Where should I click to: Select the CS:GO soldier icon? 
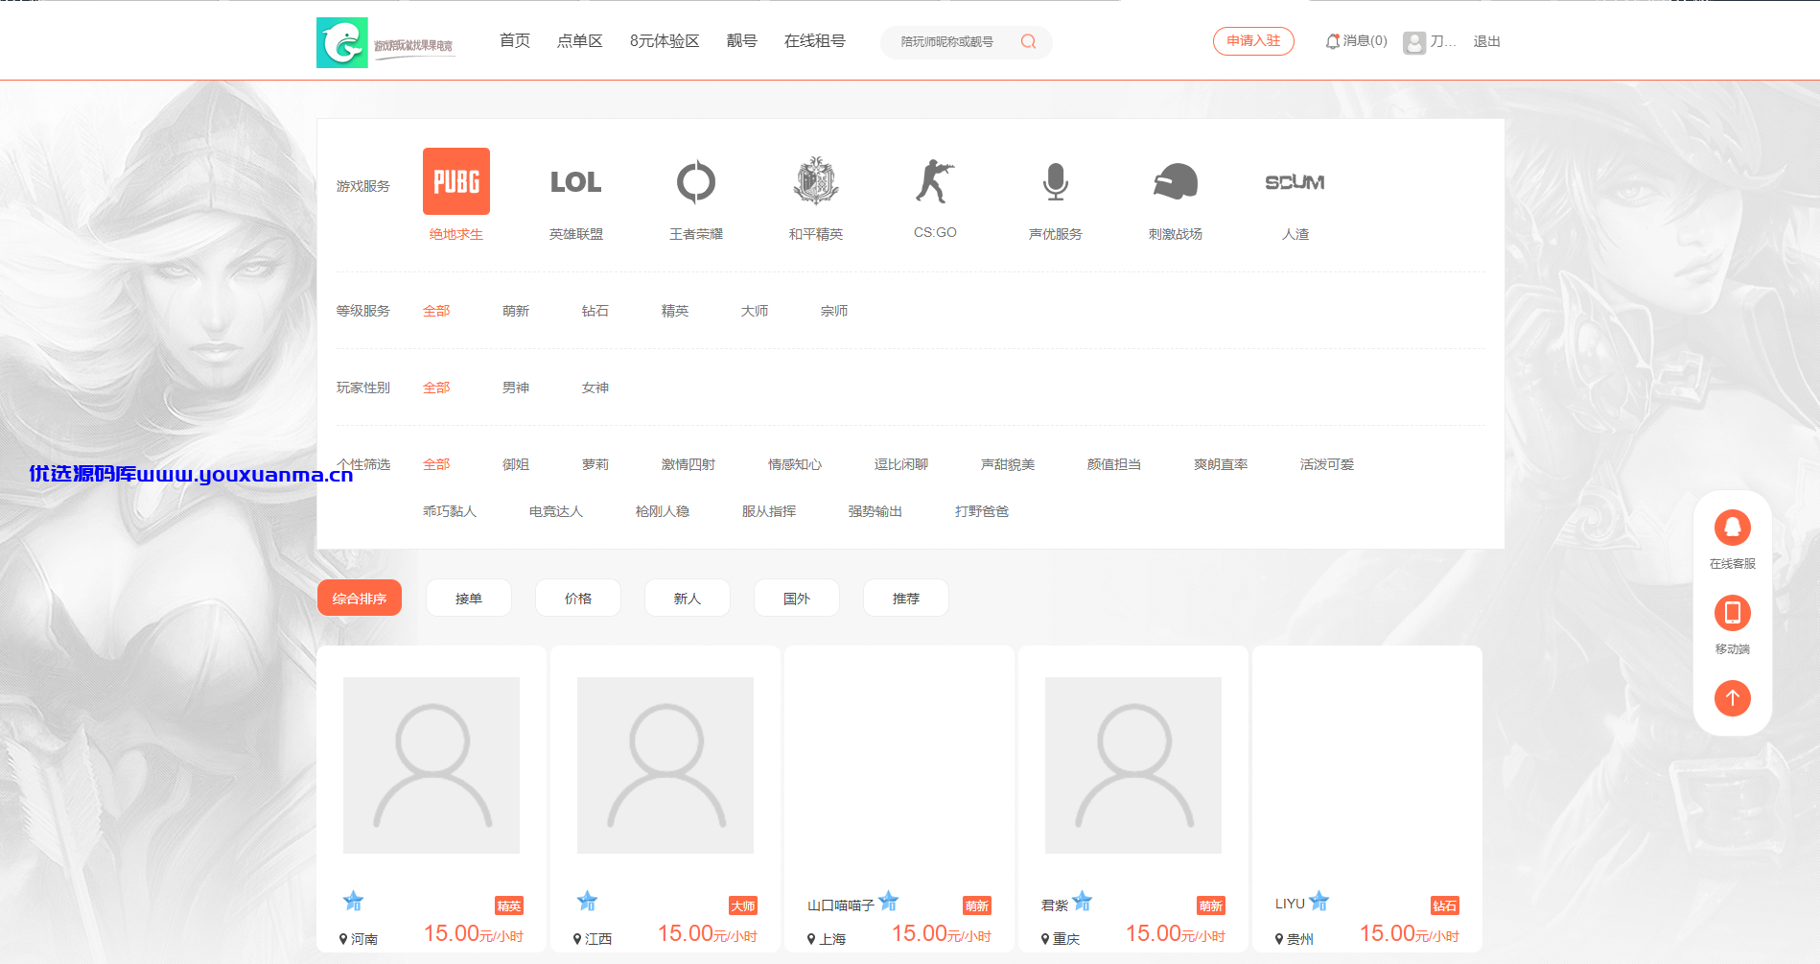pyautogui.click(x=935, y=181)
